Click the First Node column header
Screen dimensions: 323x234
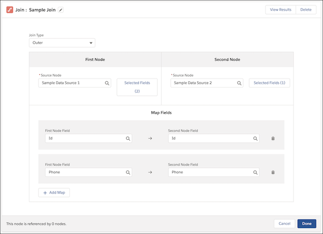(95, 60)
